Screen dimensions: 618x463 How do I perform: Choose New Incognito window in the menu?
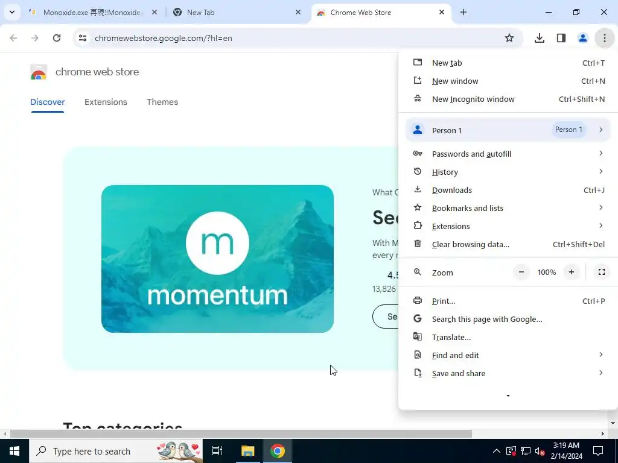(508, 99)
